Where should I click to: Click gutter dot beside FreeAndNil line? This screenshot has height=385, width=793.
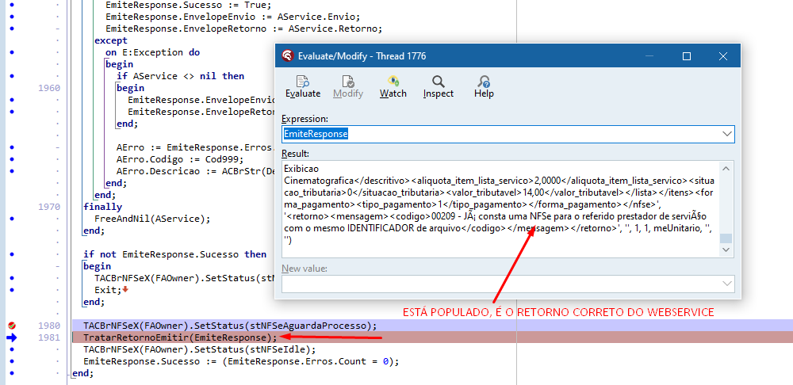[x=12, y=219]
